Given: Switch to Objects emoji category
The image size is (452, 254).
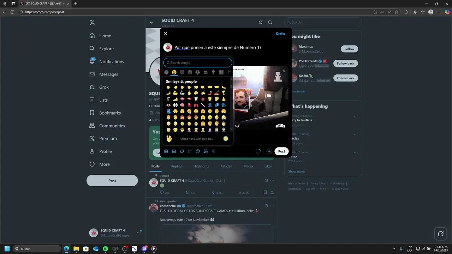Looking at the screenshot, I should pyautogui.click(x=213, y=72).
